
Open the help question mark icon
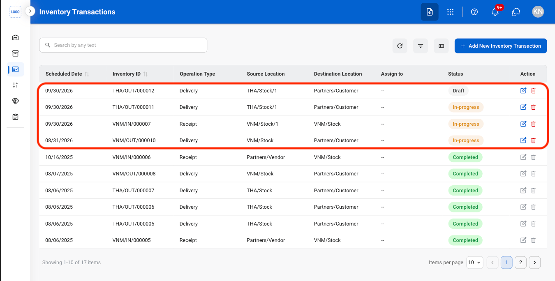[x=474, y=12]
